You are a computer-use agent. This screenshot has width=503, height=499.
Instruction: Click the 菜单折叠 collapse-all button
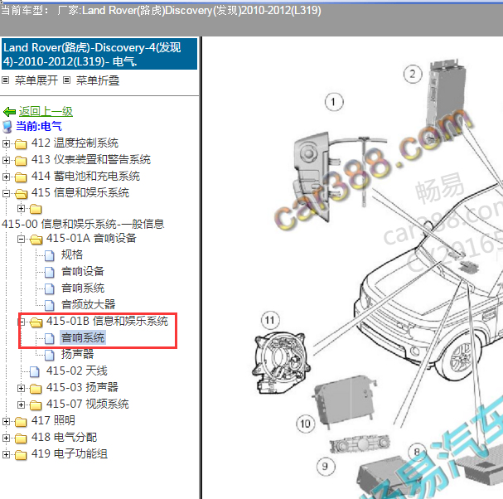coord(98,80)
